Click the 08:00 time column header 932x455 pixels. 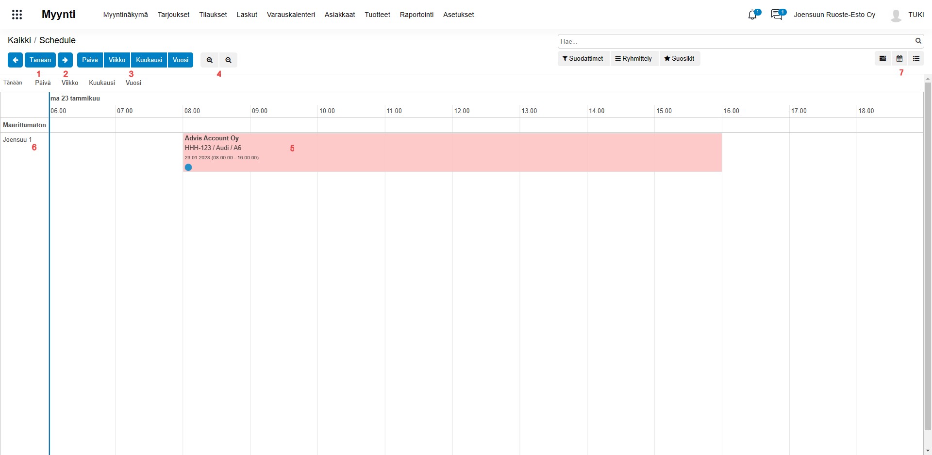(192, 111)
